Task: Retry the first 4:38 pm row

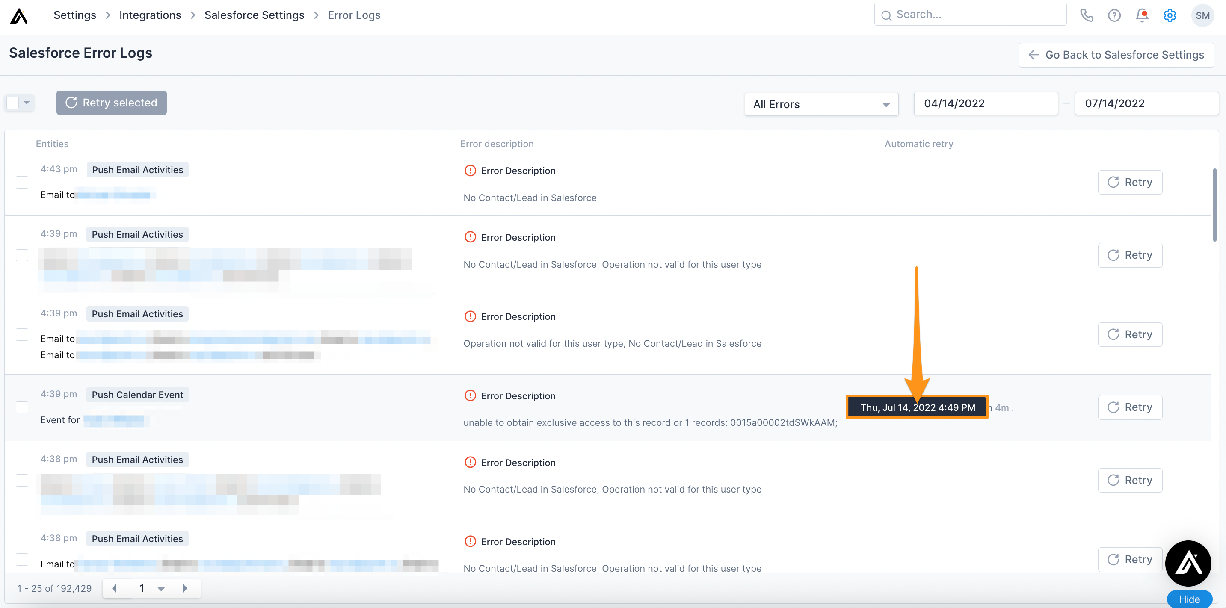Action: pyautogui.click(x=1130, y=480)
